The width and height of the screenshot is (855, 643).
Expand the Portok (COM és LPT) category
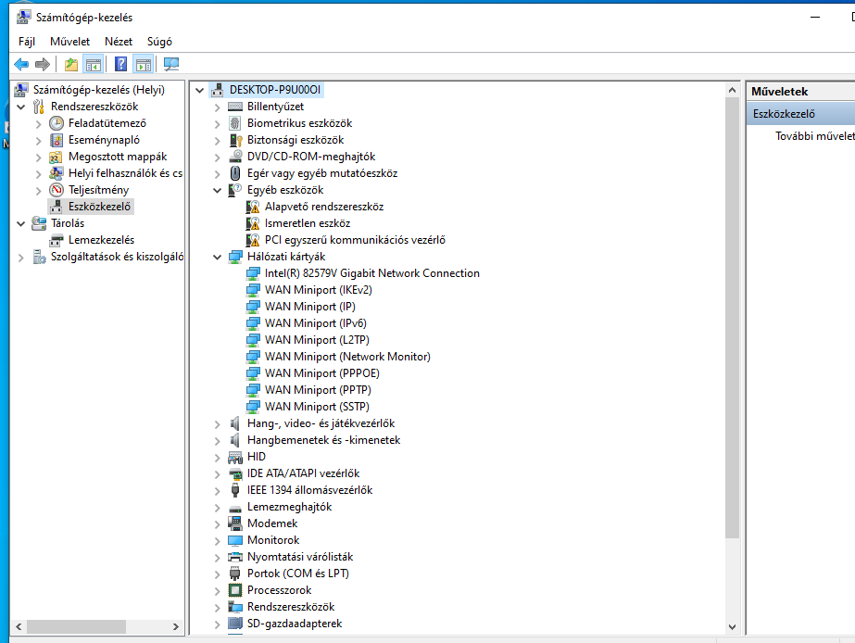217,574
